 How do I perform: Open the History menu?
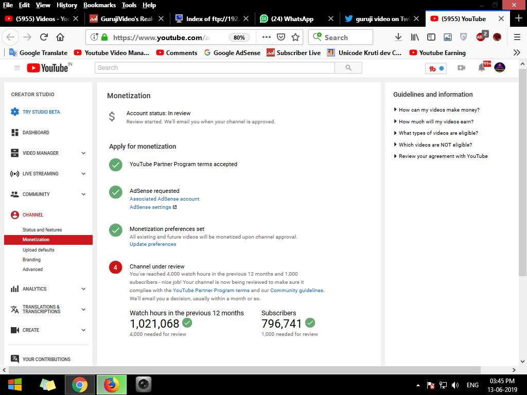[66, 5]
